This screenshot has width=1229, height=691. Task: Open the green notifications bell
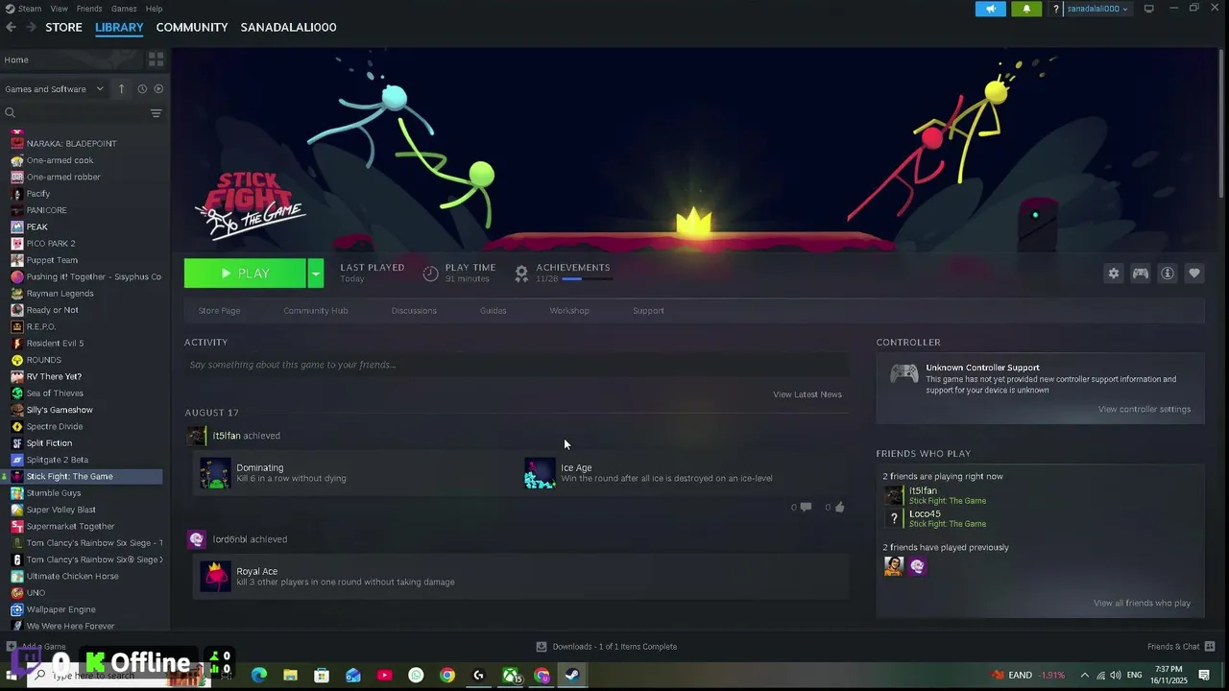(1026, 9)
